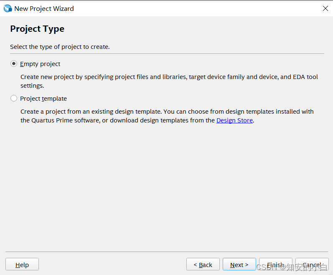
Task: Close the New Project Wizard window
Action: point(325,8)
